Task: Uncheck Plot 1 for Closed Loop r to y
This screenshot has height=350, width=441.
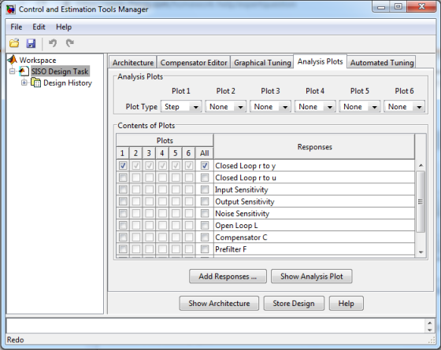Action: [x=123, y=165]
